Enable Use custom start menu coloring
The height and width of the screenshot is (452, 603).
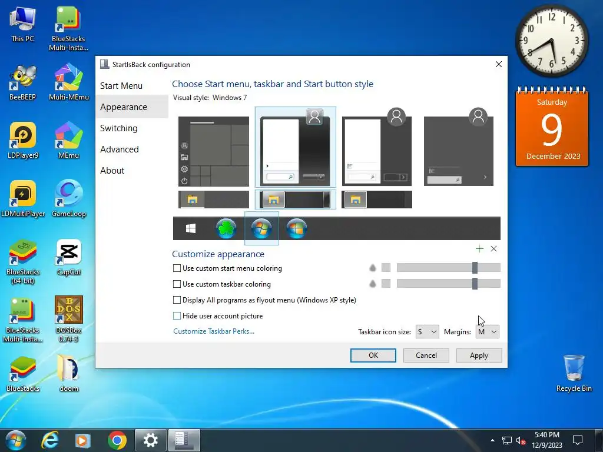(x=177, y=268)
